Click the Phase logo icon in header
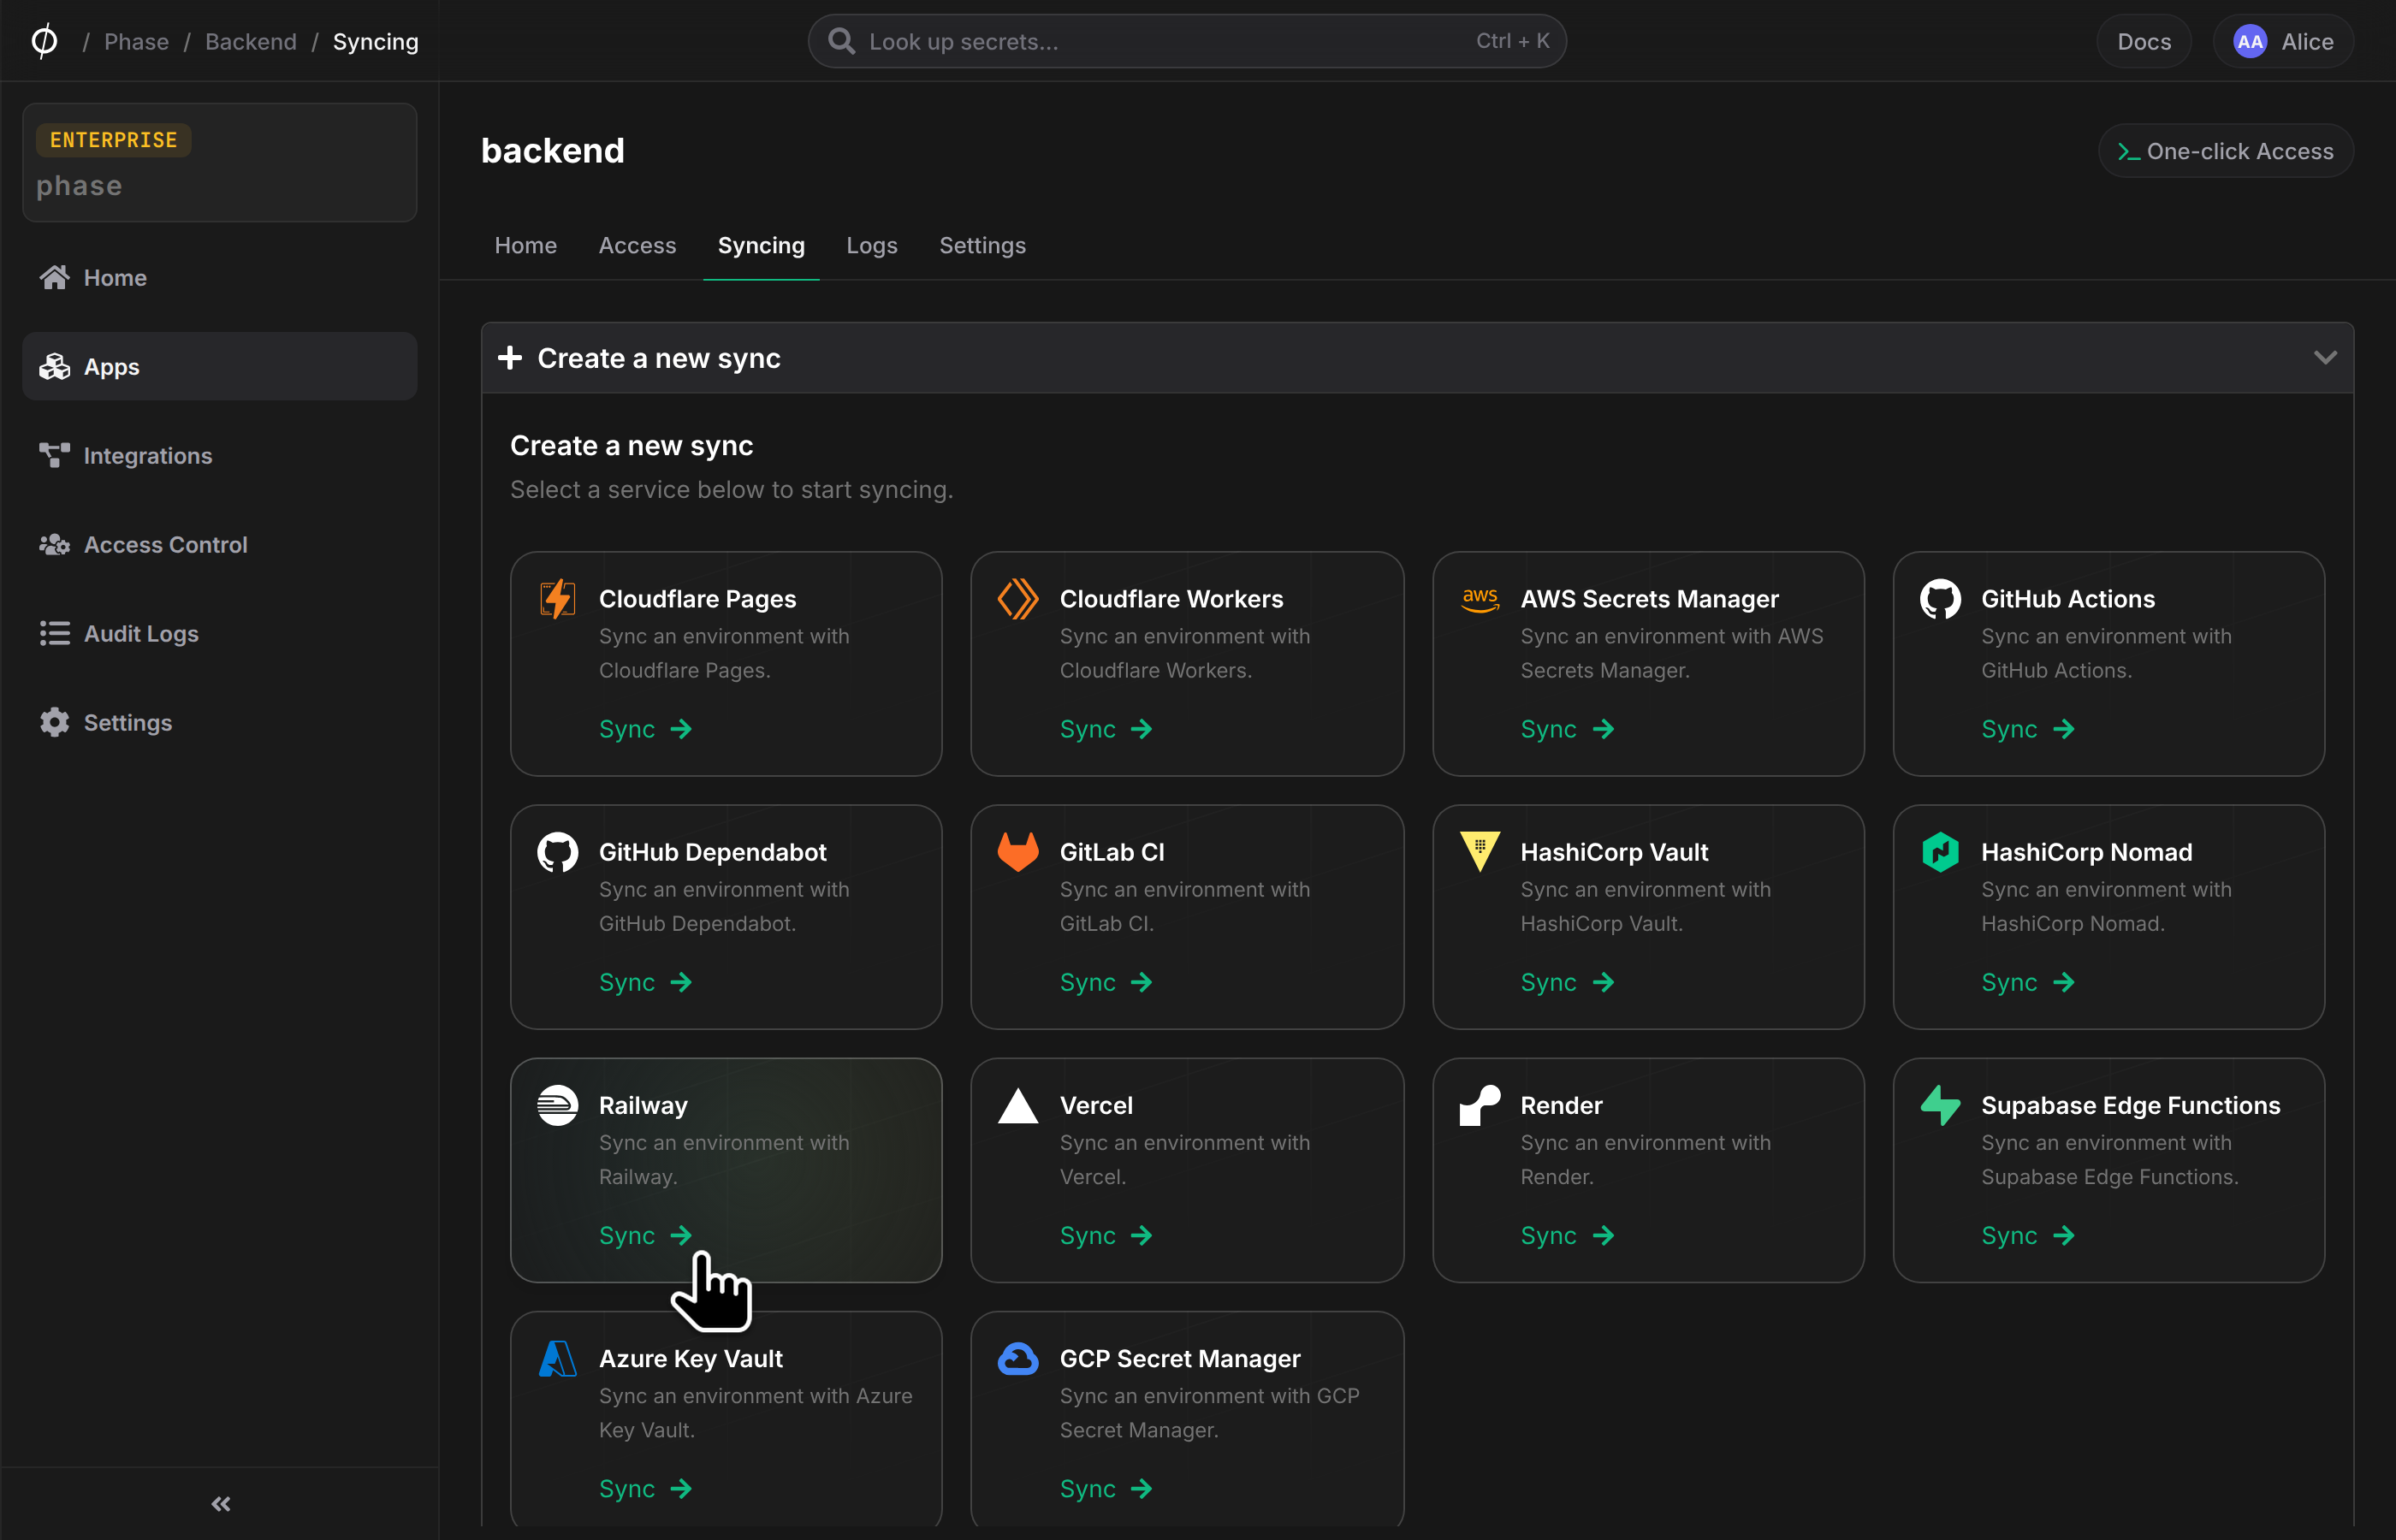 coord(44,41)
